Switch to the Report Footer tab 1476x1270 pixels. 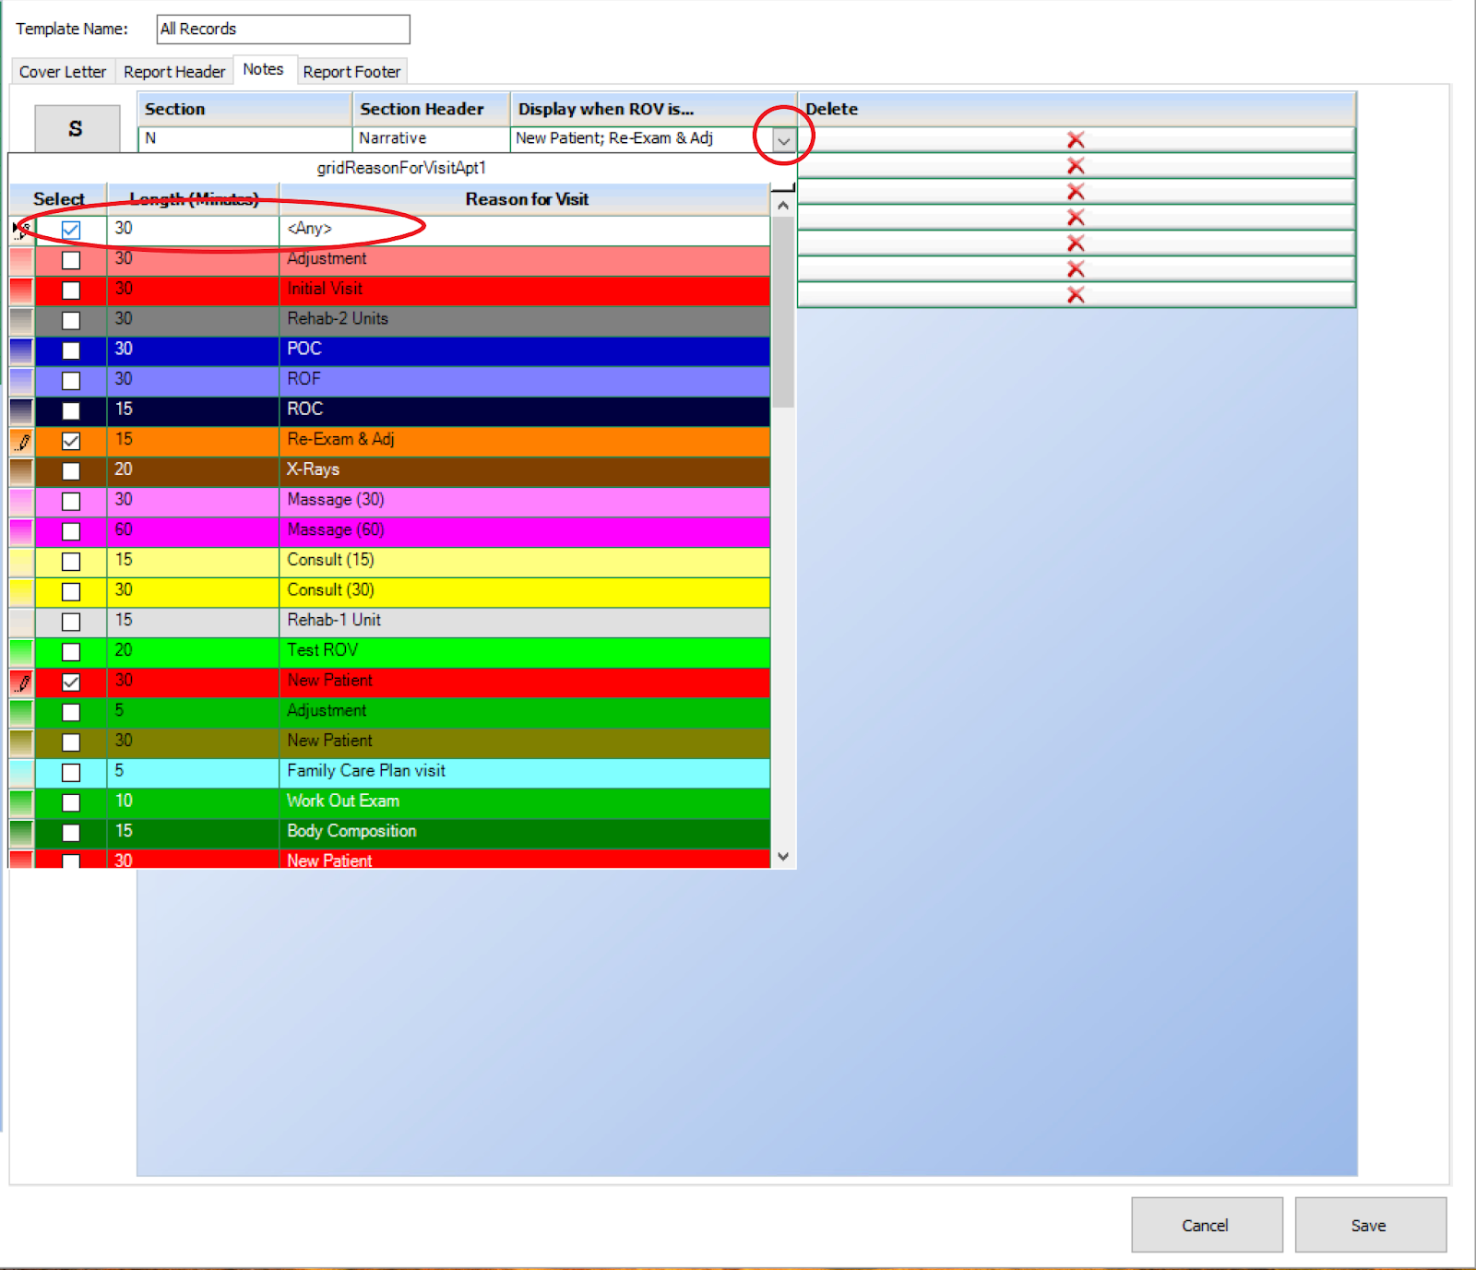pyautogui.click(x=351, y=71)
